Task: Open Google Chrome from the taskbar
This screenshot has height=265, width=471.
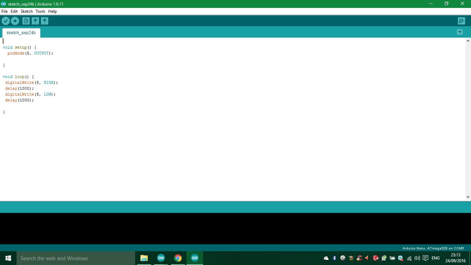Action: [178, 258]
